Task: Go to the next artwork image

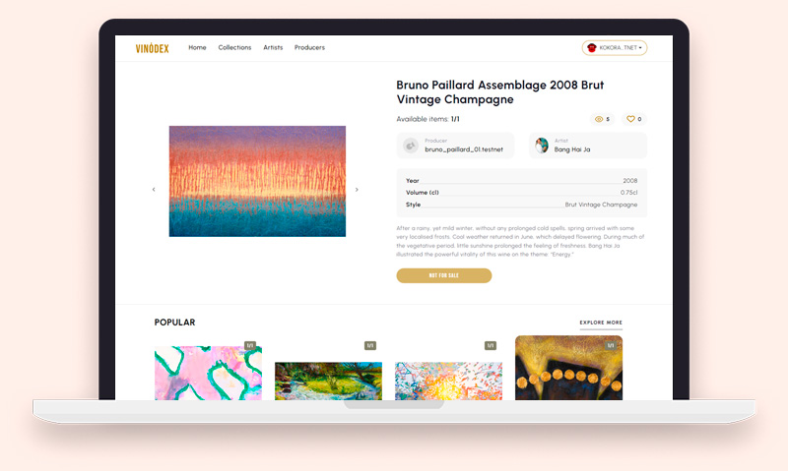Action: pos(357,190)
